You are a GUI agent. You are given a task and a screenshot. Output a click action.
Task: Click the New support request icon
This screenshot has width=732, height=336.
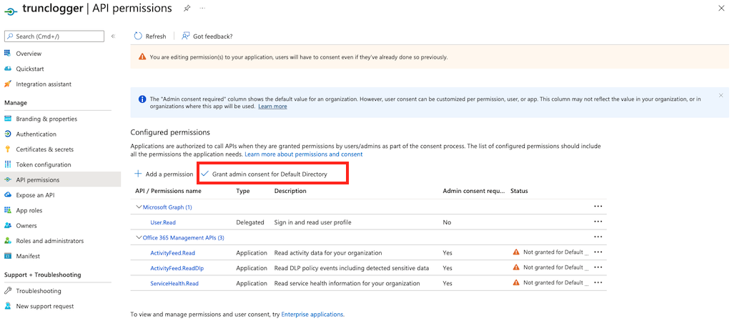7,306
